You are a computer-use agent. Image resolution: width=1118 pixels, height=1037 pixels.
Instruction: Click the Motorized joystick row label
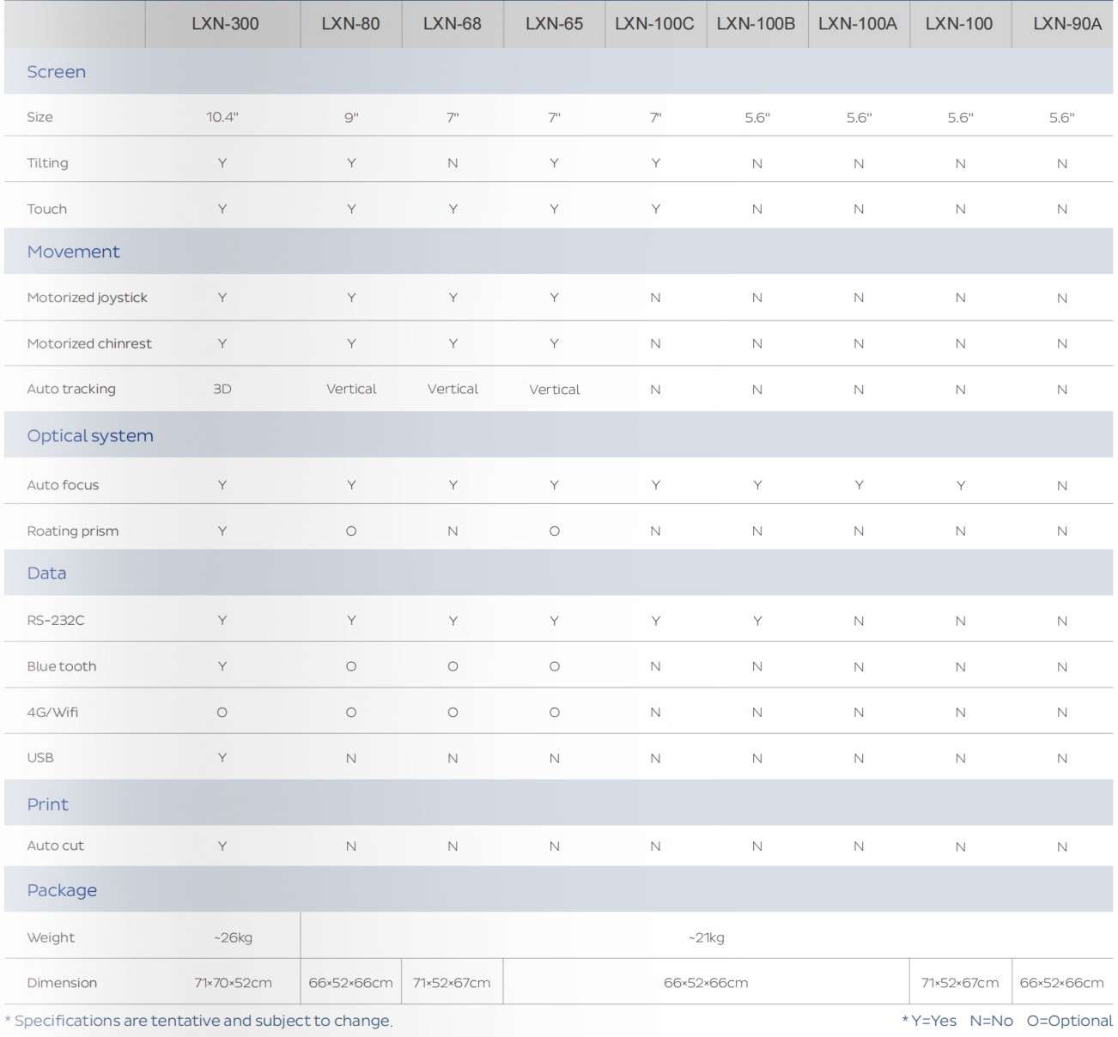[88, 298]
